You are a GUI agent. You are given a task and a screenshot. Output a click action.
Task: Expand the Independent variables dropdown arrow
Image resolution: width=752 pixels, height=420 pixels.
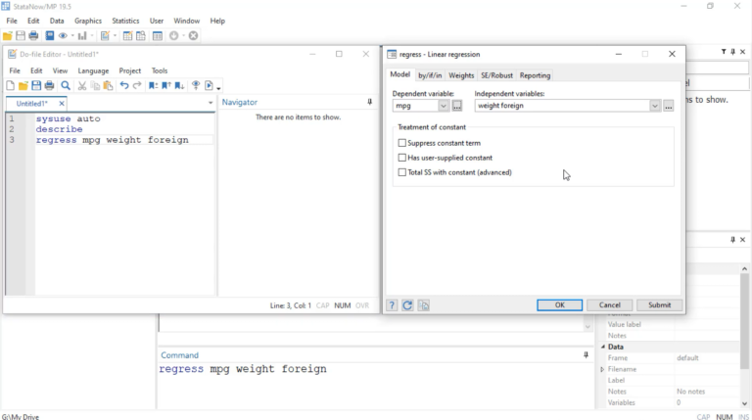point(655,106)
